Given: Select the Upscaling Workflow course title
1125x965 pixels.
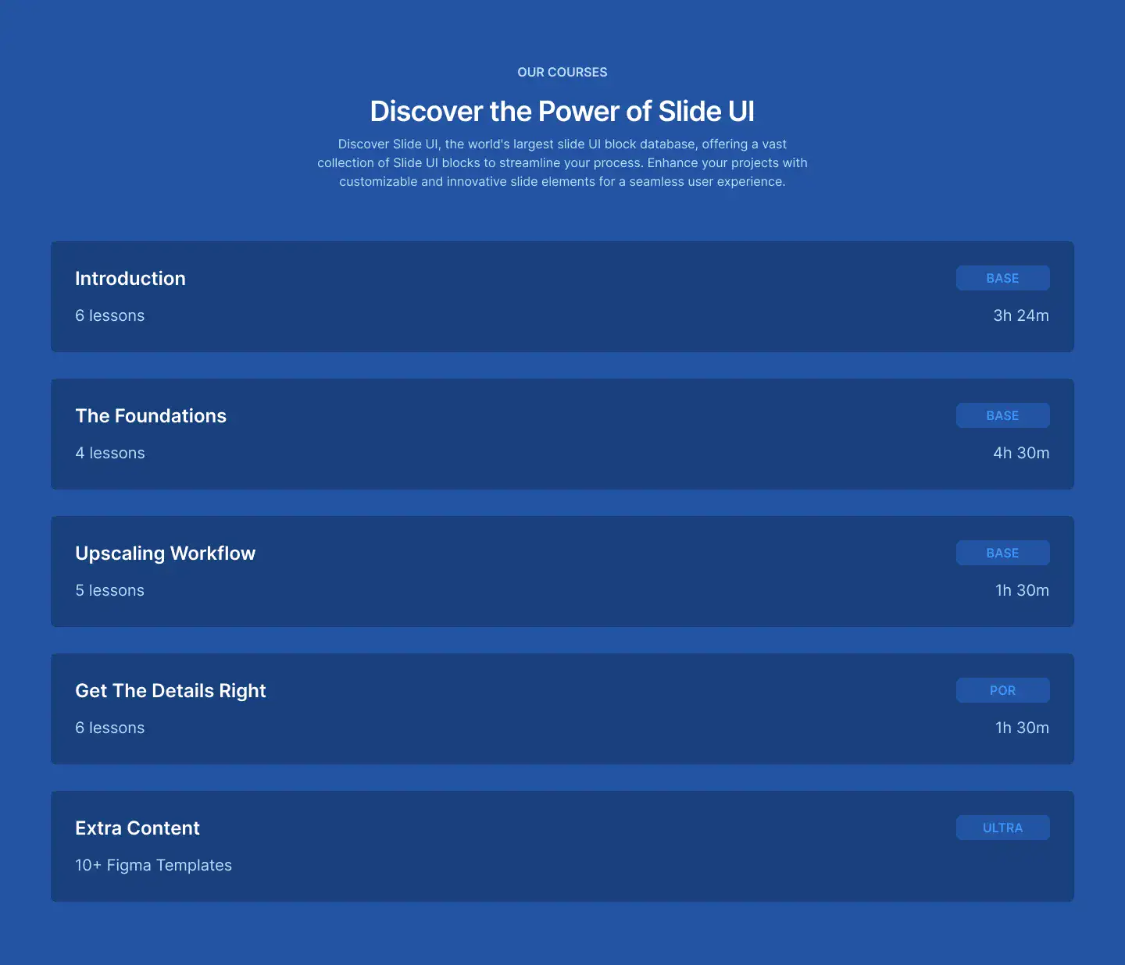Looking at the screenshot, I should [x=165, y=554].
